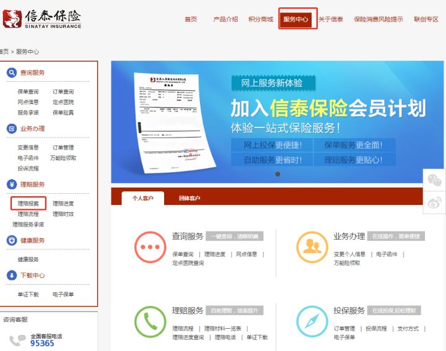Click 投诉流程 in the sidebar
Screen dimensions: 446x351
pos(28,168)
